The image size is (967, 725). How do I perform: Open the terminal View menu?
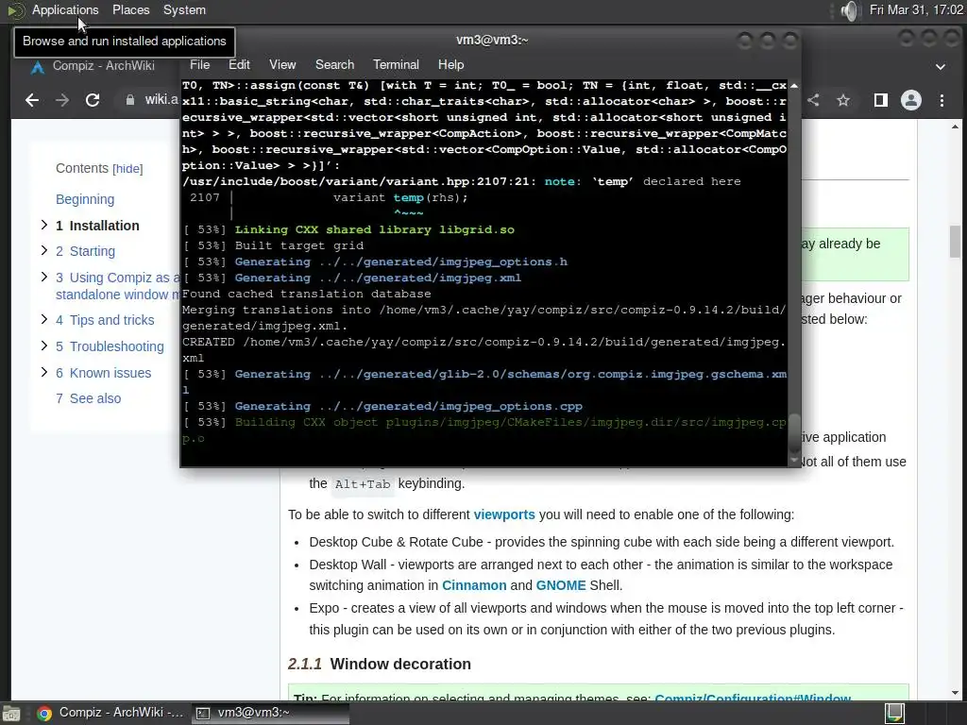[x=282, y=65]
